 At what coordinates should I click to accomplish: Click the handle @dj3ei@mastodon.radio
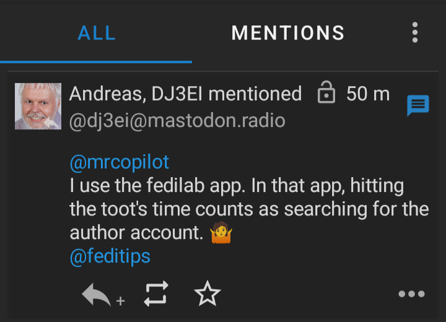(x=177, y=120)
